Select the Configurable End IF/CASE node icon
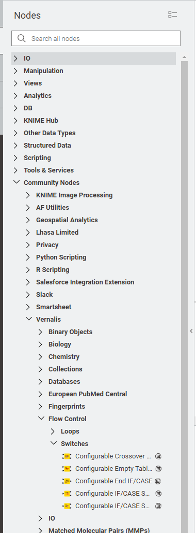The width and height of the screenshot is (196, 533). (x=67, y=481)
